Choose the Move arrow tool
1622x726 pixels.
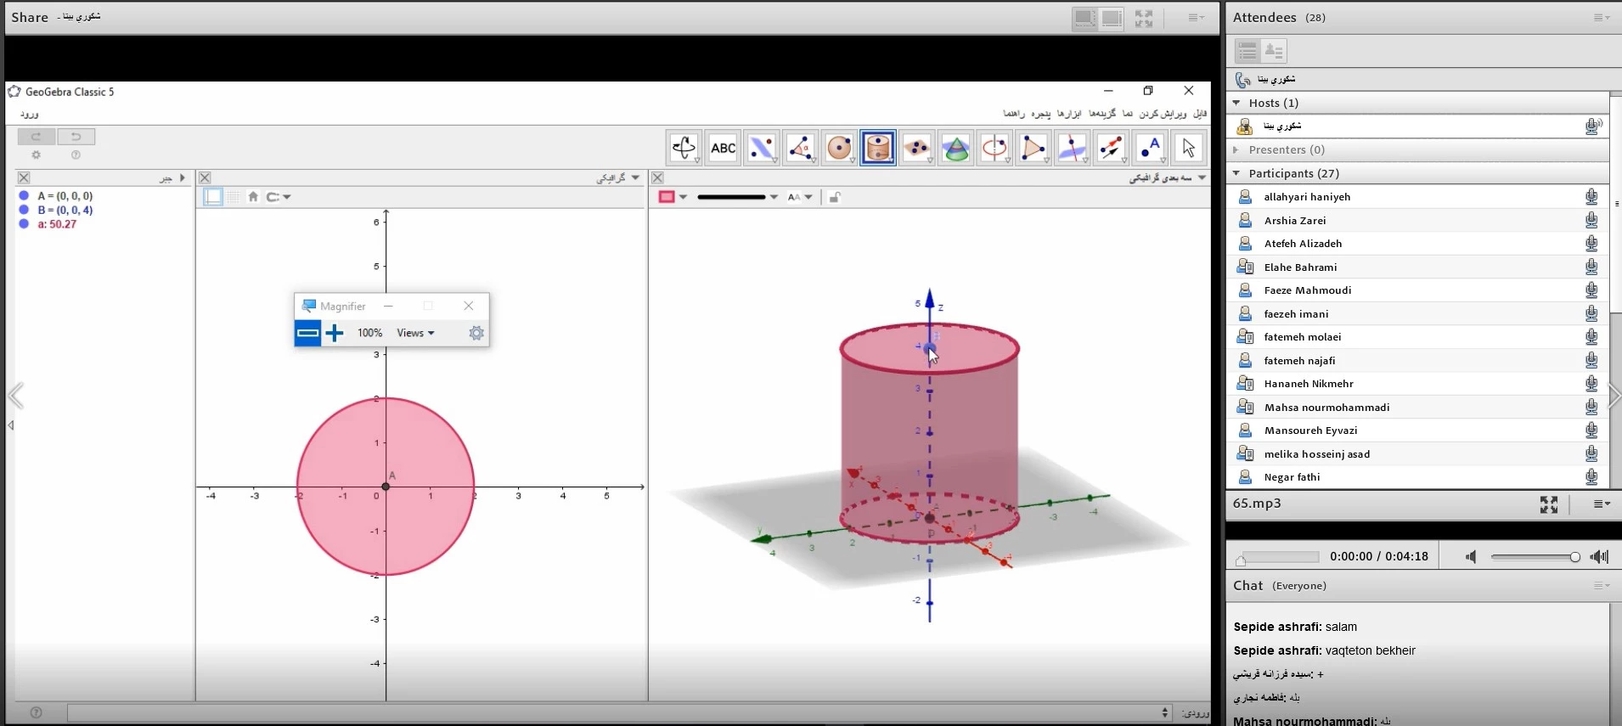coord(1188,149)
